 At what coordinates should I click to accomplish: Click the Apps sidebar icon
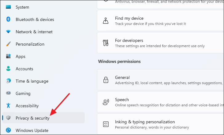tap(8, 56)
